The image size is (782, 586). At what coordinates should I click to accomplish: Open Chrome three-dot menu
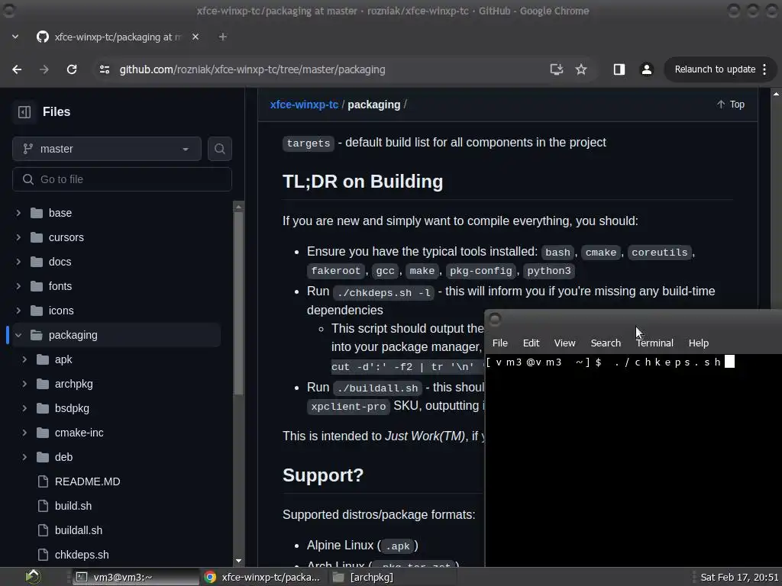[x=764, y=69]
